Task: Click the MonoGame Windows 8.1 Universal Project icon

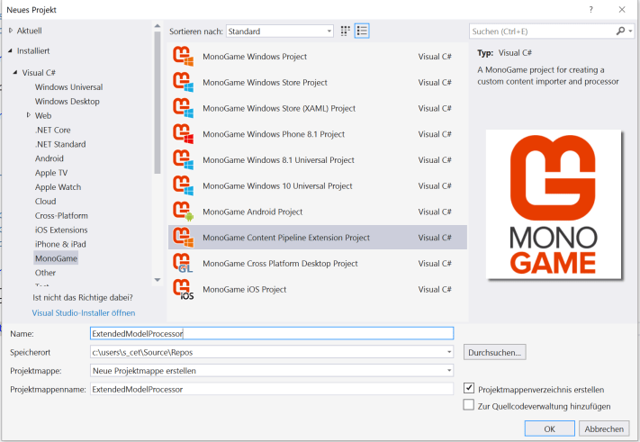Action: click(183, 160)
